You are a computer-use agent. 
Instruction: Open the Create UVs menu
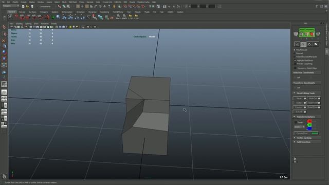(x=107, y=2)
